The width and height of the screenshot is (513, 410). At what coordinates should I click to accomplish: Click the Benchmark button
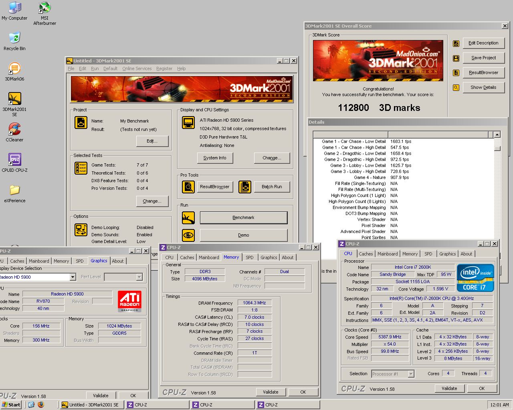pyautogui.click(x=244, y=218)
